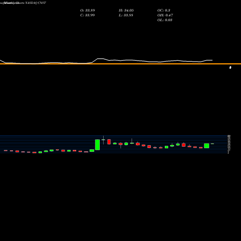Select the open price O: 33.89
The image size is (241, 241).
(x=88, y=11)
